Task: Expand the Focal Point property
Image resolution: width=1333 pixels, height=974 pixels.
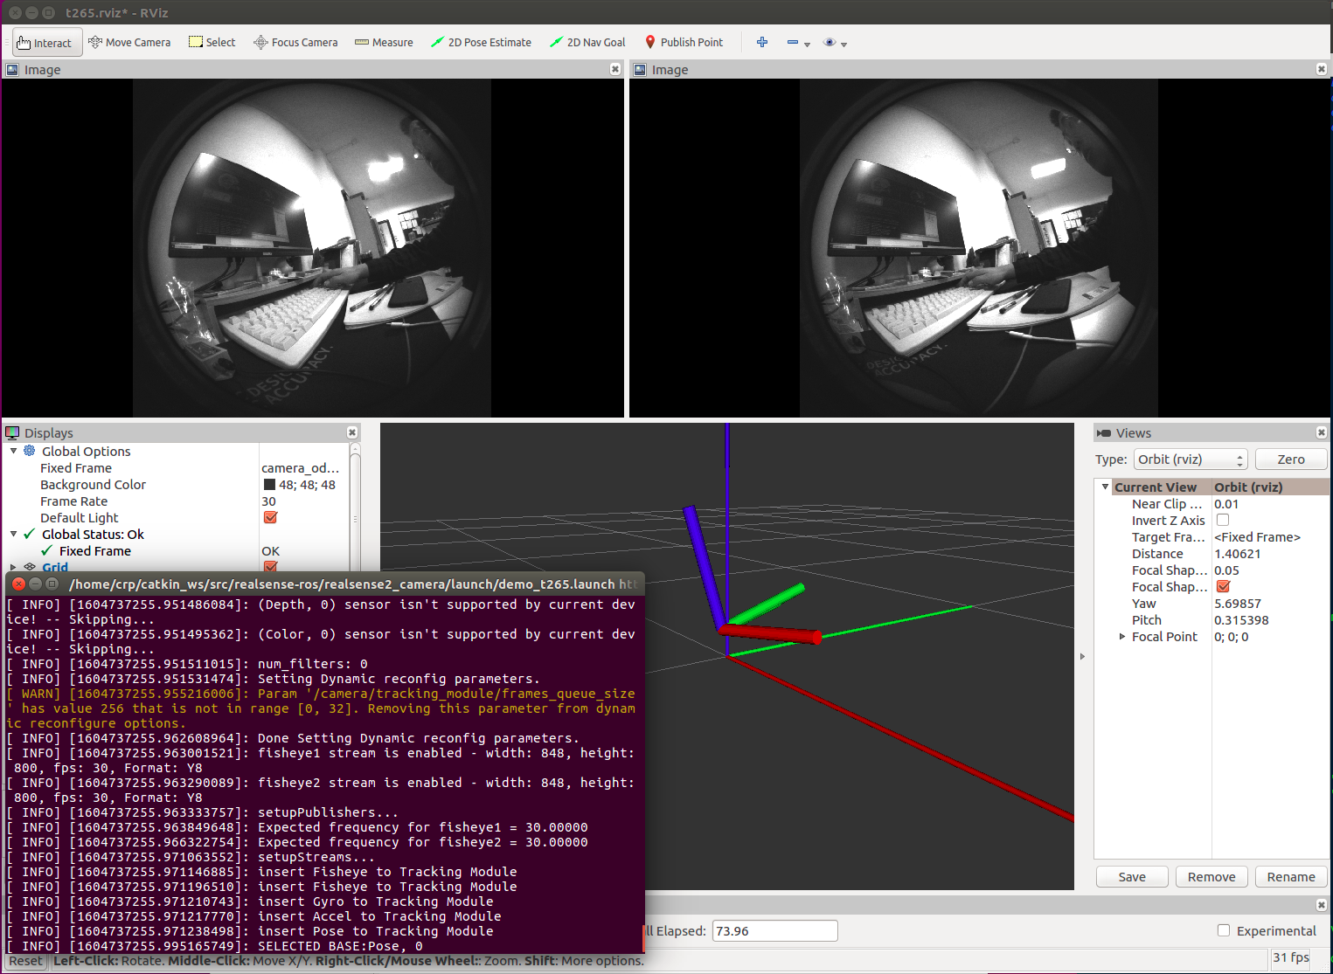Action: point(1122,637)
